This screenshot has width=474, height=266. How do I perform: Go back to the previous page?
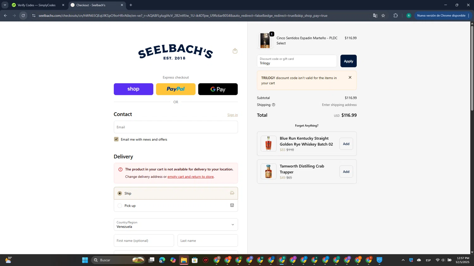click(5, 15)
